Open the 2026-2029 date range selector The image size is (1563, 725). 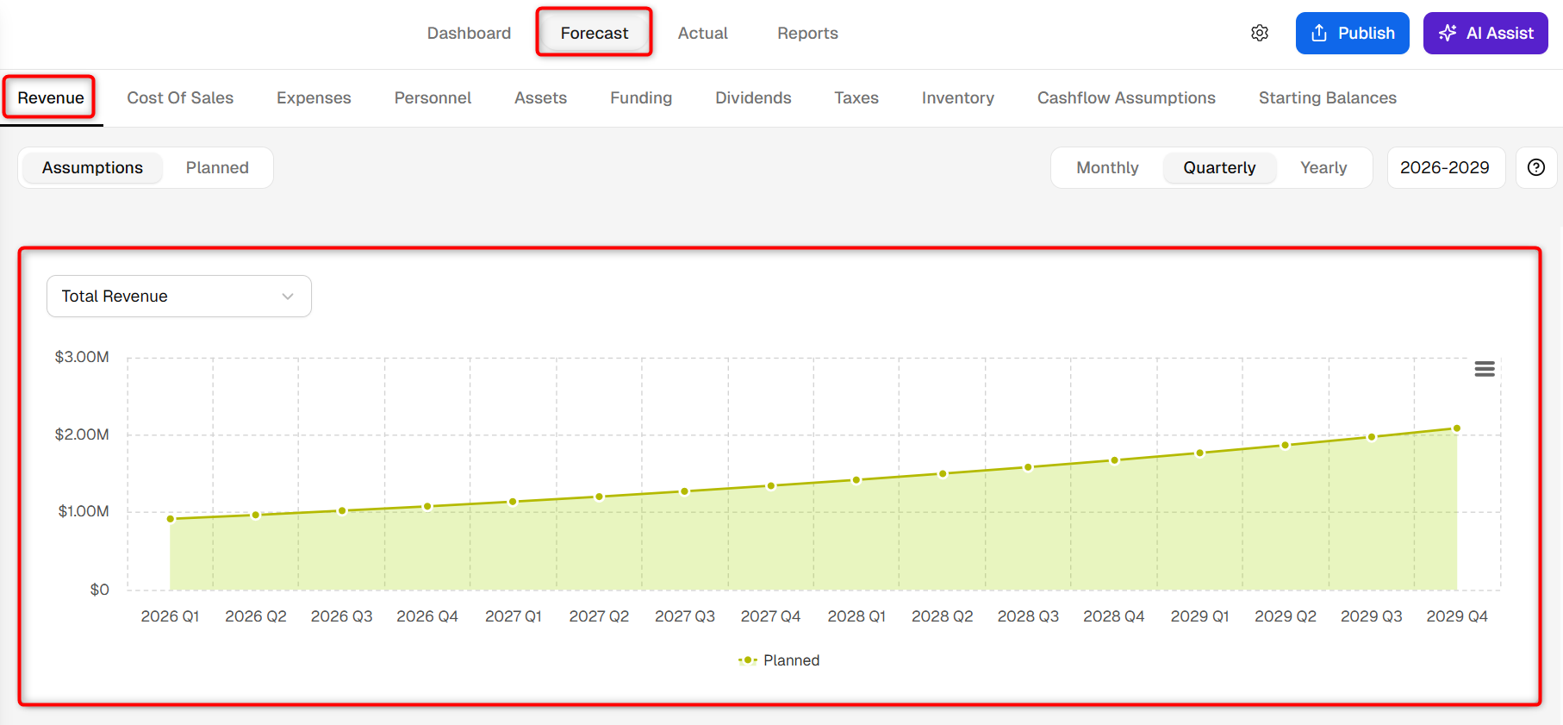[x=1445, y=167]
